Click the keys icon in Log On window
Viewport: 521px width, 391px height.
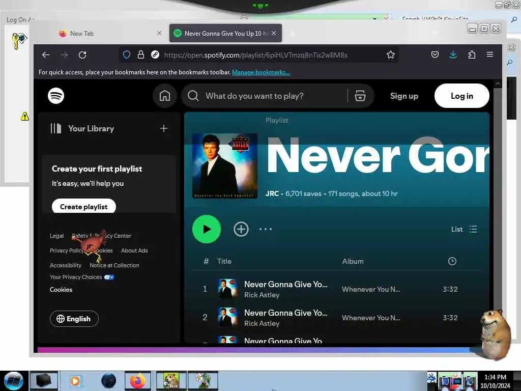19,41
